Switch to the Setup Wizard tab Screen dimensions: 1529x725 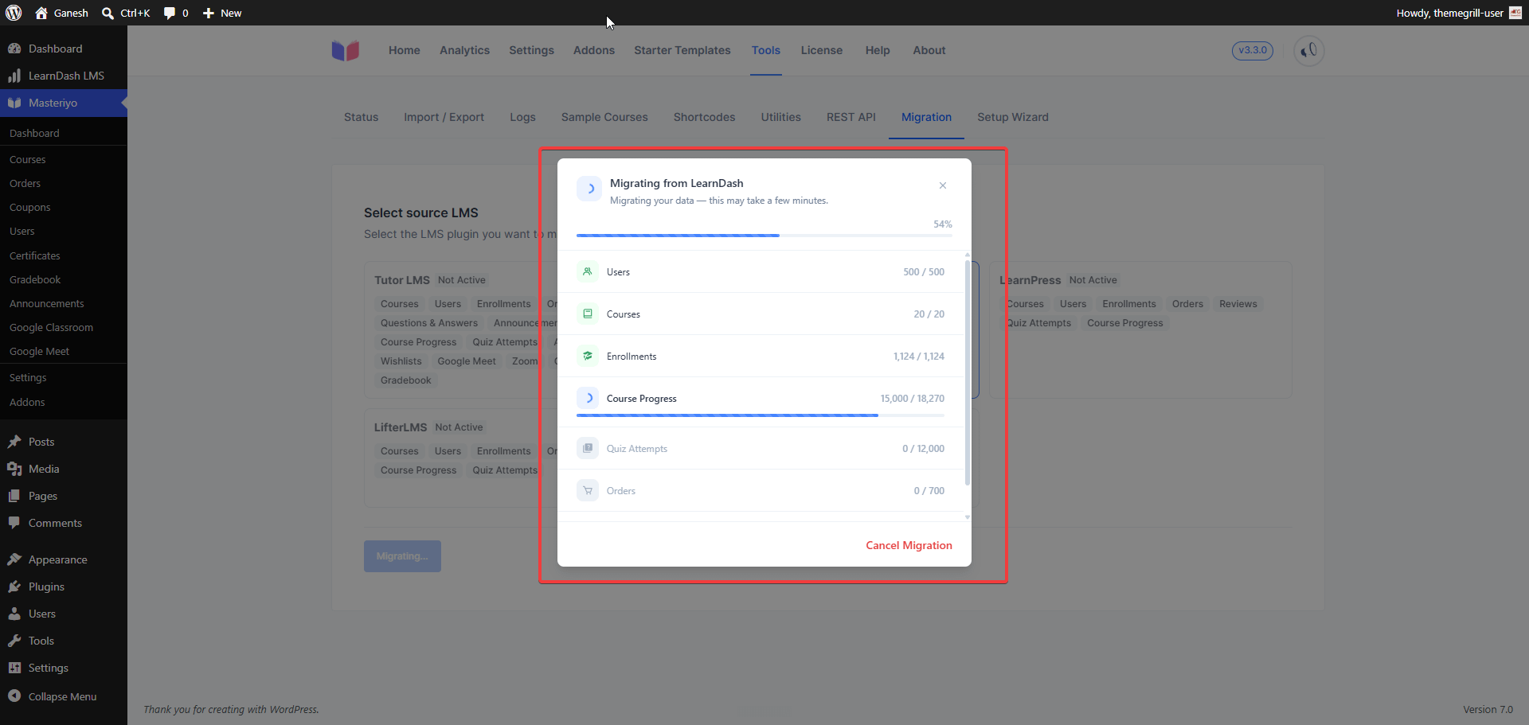(x=1012, y=117)
